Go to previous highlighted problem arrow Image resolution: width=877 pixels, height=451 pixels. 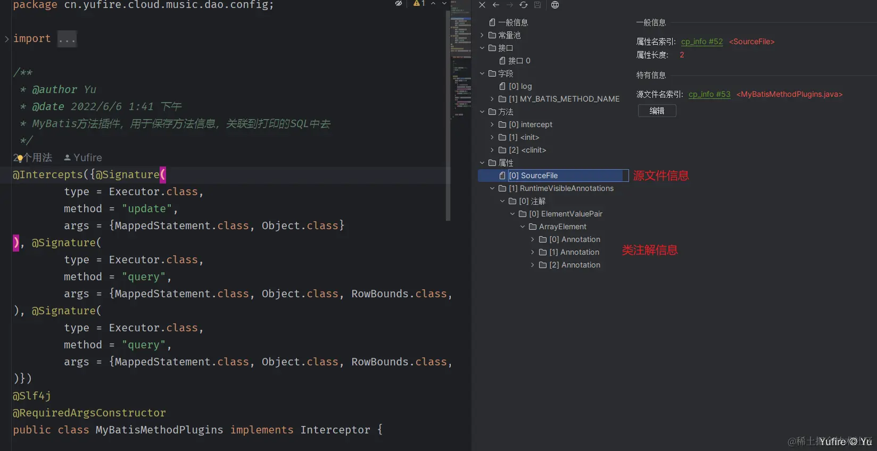point(433,4)
